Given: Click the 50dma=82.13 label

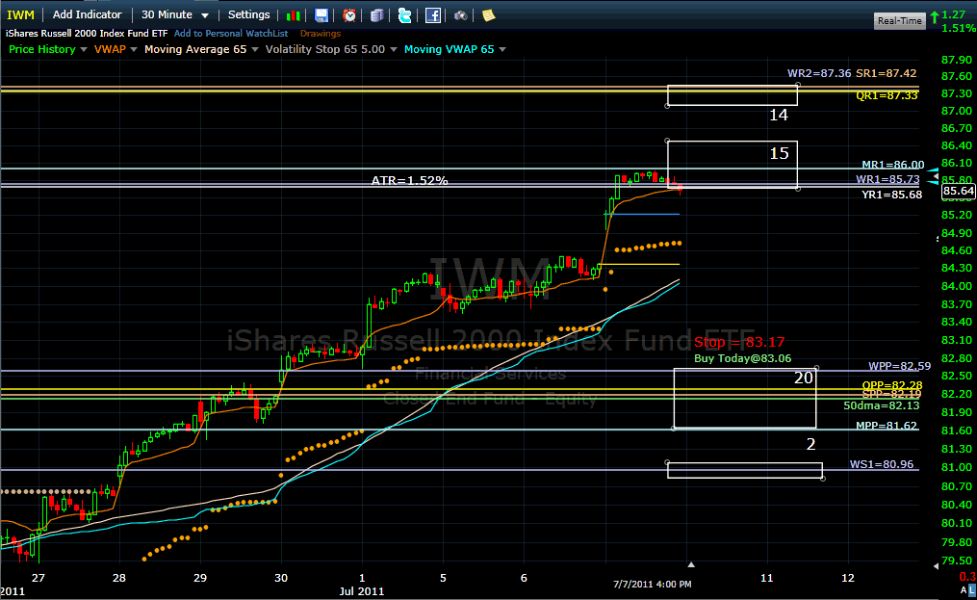Looking at the screenshot, I should (x=881, y=405).
